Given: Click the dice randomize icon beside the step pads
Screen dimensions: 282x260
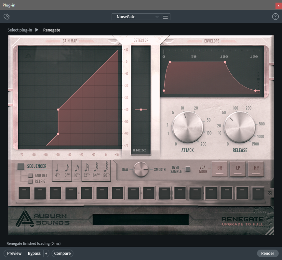Looking at the screenshot, I should tap(270, 193).
